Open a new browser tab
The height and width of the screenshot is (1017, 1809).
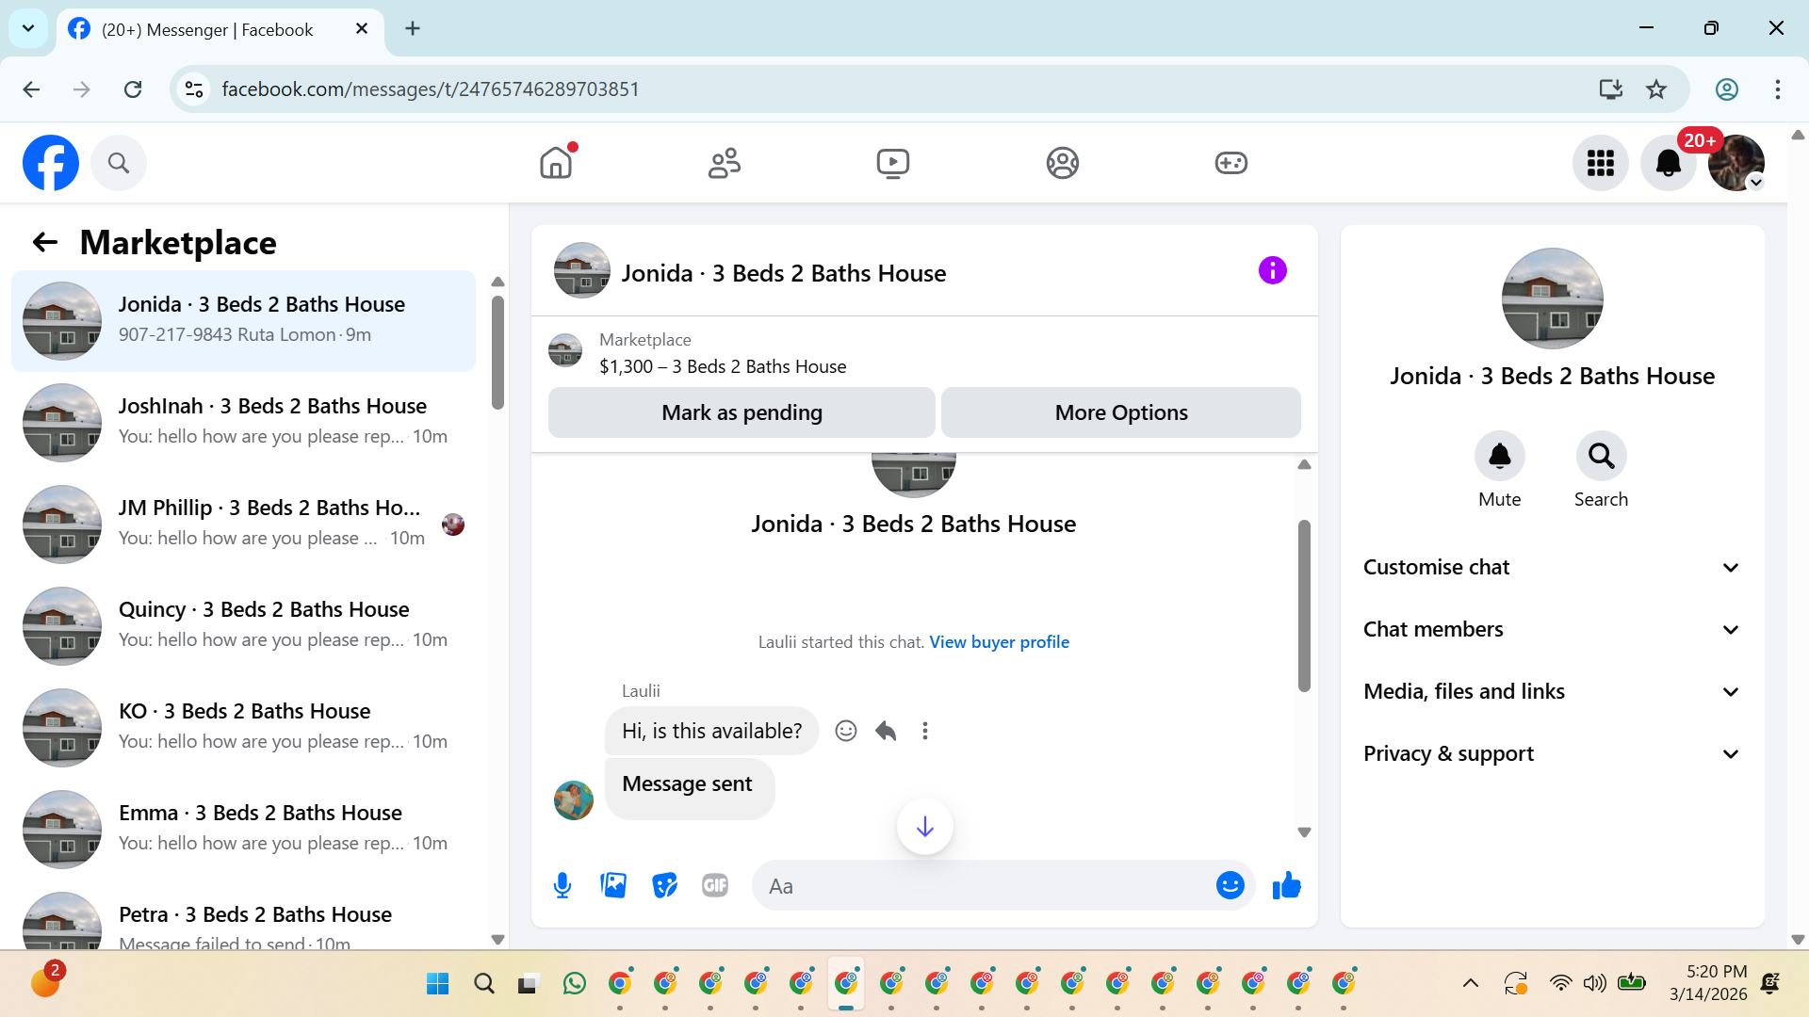[413, 28]
